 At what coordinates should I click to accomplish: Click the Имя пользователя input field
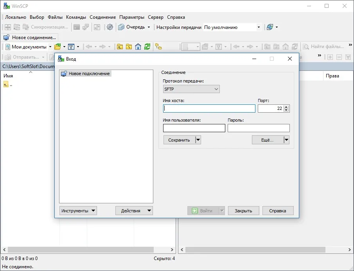(x=194, y=128)
